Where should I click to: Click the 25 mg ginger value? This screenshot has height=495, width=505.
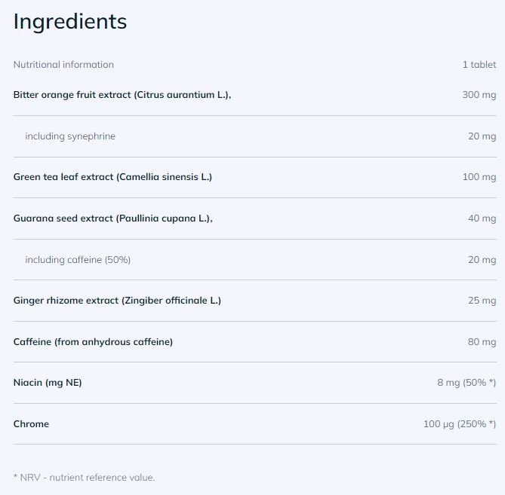(482, 301)
